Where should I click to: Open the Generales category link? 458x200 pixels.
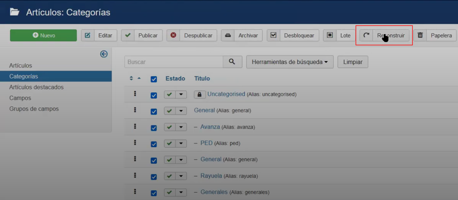pyautogui.click(x=214, y=192)
